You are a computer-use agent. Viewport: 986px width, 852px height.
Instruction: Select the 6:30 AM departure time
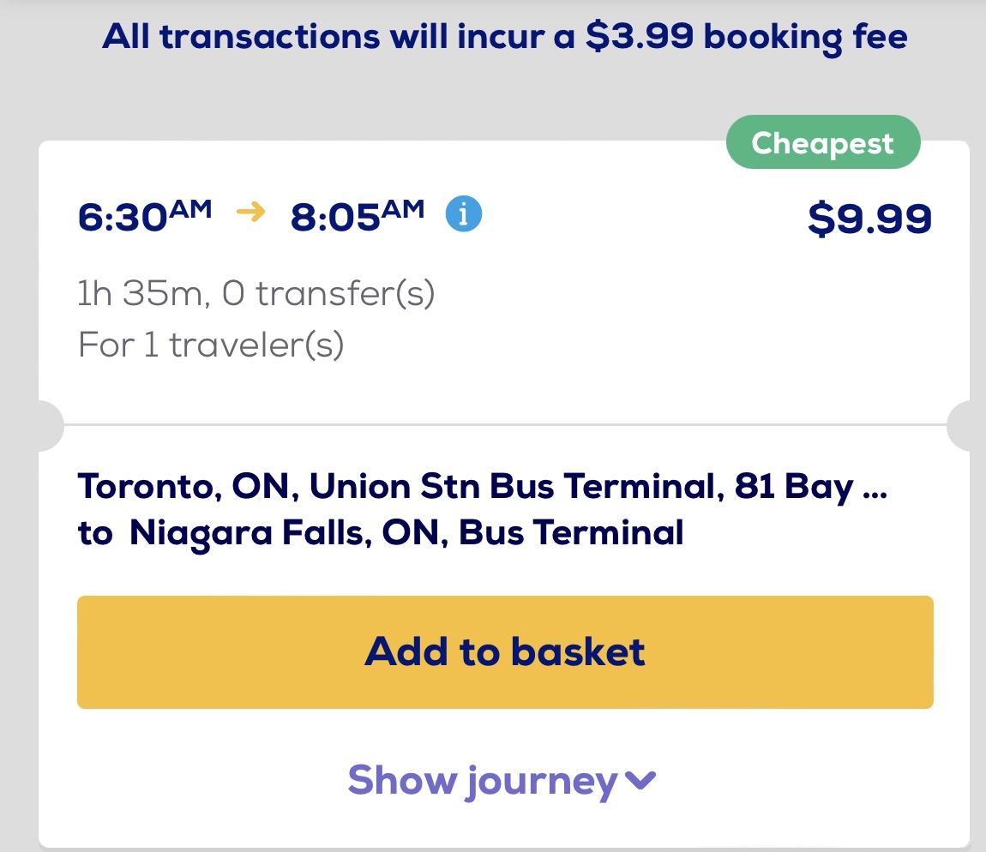144,216
